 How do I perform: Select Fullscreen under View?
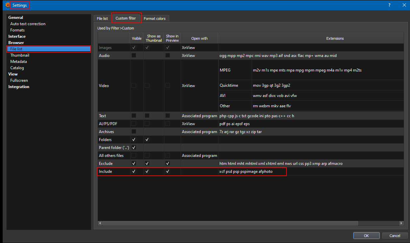tap(19, 80)
